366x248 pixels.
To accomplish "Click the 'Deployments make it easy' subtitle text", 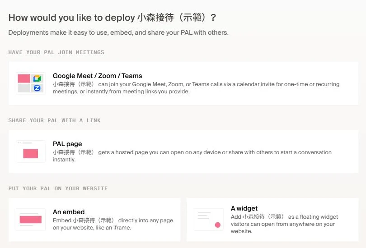I will [x=118, y=32].
